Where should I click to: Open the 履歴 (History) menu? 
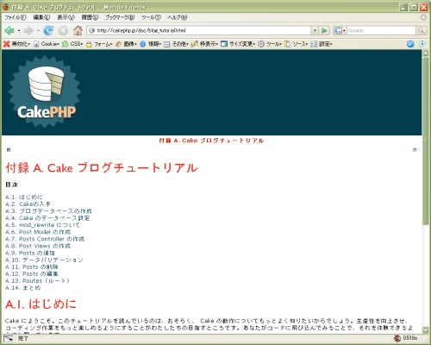[90, 17]
